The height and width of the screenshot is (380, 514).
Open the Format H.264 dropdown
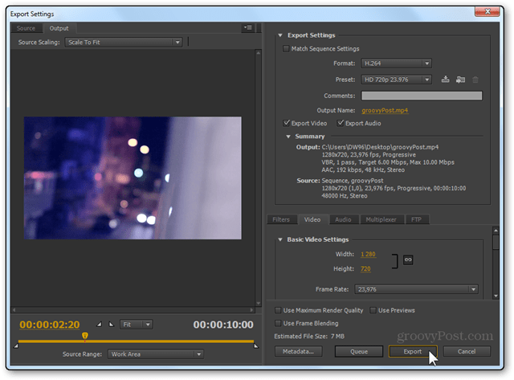(x=396, y=63)
